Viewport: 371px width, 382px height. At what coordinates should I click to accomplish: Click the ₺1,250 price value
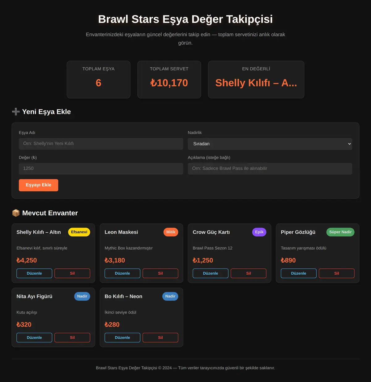(x=203, y=260)
